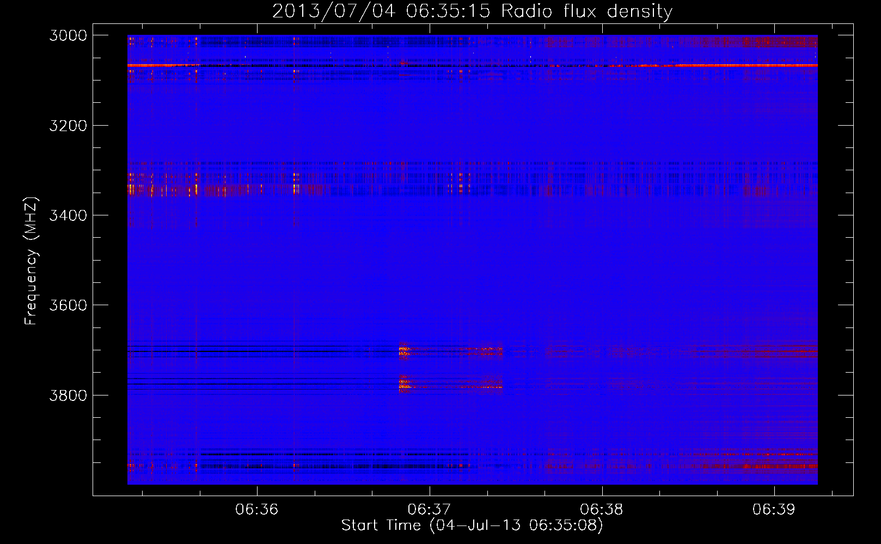Image resolution: width=881 pixels, height=544 pixels.
Task: Click the 06:37 time tick label
Action: pos(429,509)
